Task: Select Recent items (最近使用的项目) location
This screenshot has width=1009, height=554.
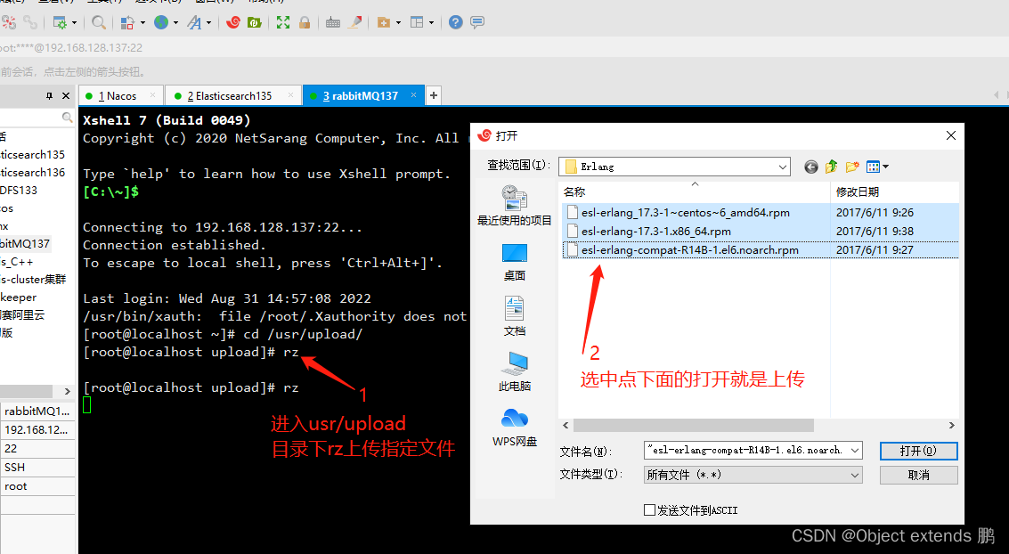Action: coord(514,206)
